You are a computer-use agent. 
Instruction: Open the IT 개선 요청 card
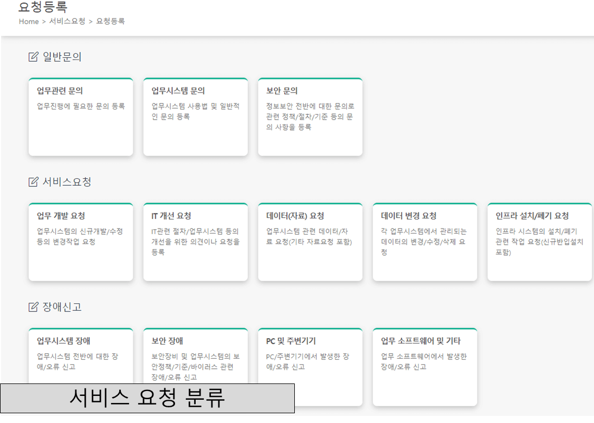[196, 242]
